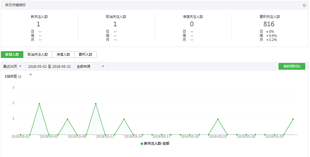Click the chart point above 2018-05-23
The image size is (310, 157).
pos(218,119)
